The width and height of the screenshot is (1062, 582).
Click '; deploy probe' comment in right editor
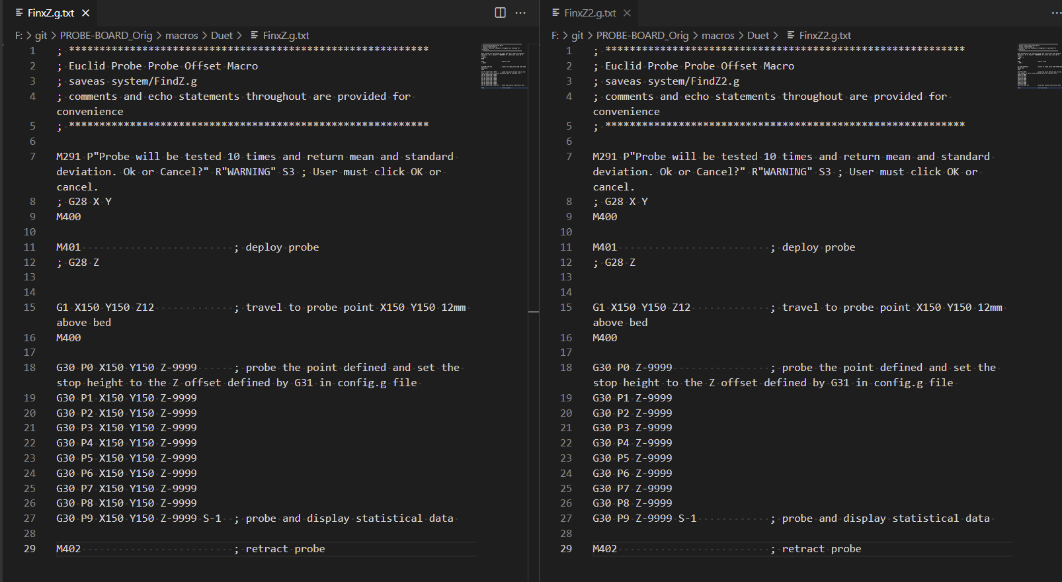point(813,247)
